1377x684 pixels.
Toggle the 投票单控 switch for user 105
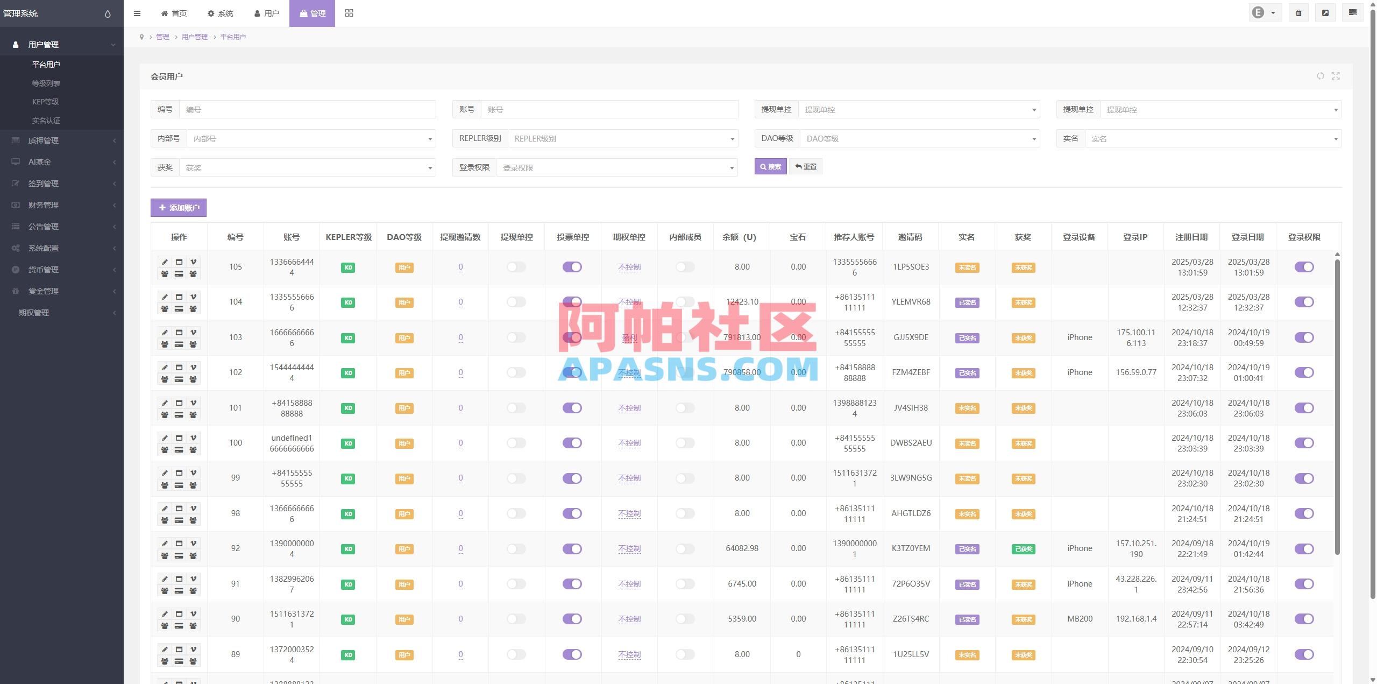[x=572, y=267]
